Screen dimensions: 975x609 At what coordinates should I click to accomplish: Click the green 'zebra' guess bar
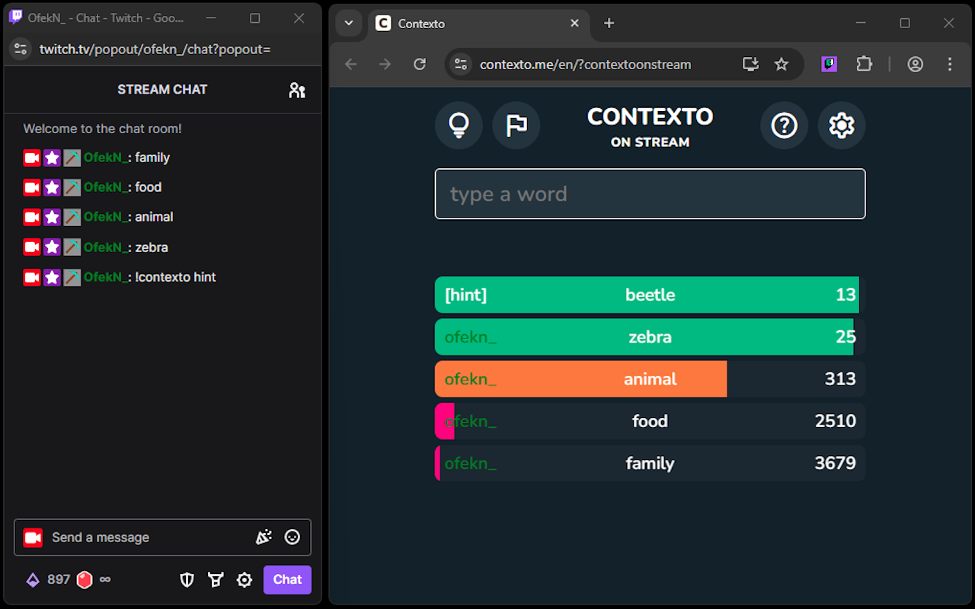tap(650, 337)
